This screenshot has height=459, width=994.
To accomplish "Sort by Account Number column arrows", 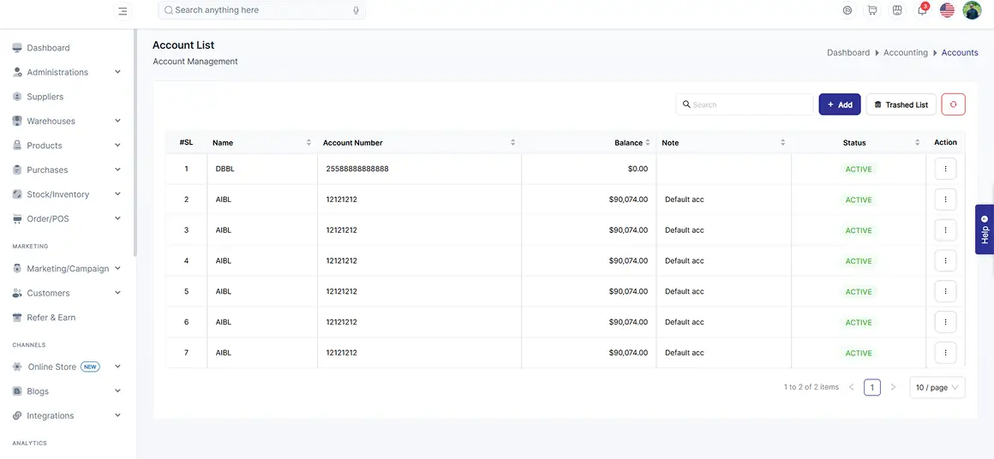I will click(x=512, y=142).
